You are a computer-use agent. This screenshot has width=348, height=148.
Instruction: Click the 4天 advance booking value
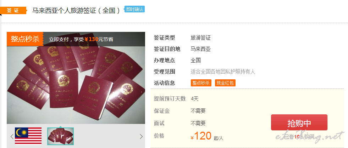195,98
